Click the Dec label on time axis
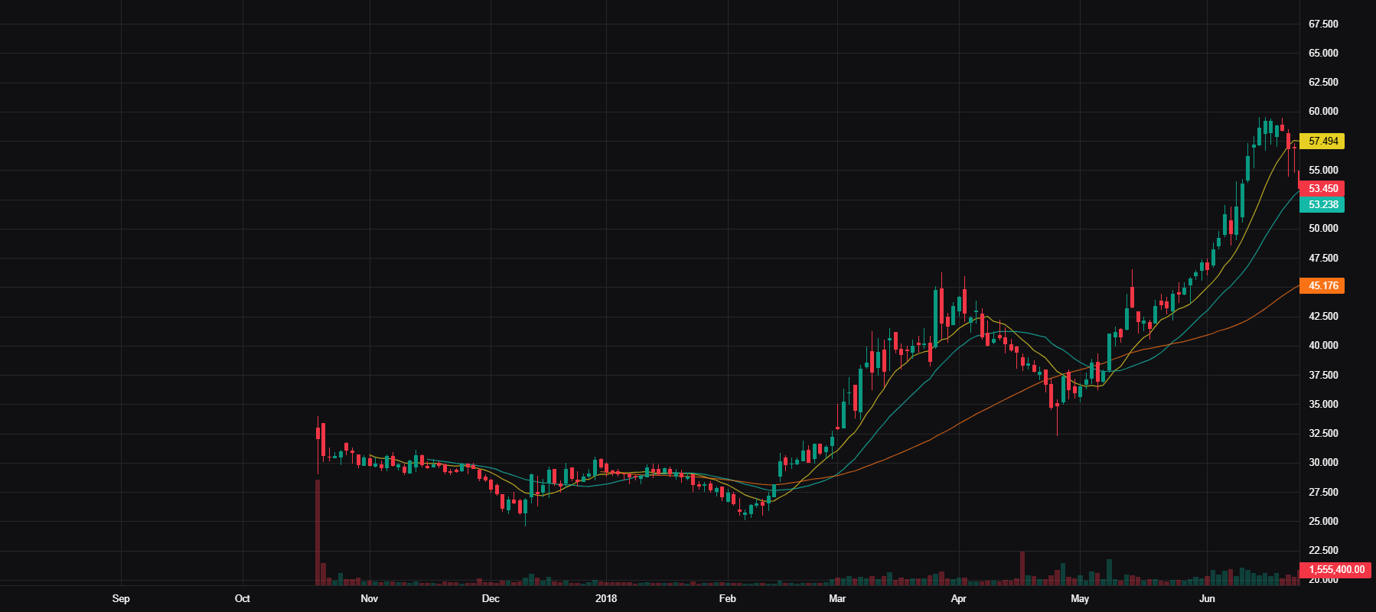 point(491,598)
